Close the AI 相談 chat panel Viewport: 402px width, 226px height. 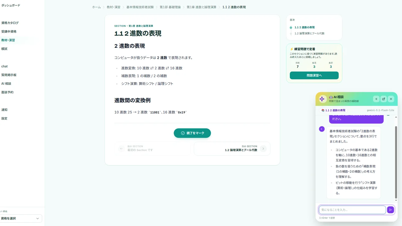point(391,99)
